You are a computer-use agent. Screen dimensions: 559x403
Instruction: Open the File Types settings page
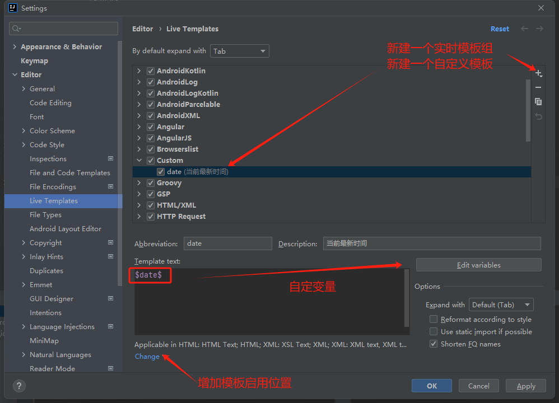coord(45,214)
